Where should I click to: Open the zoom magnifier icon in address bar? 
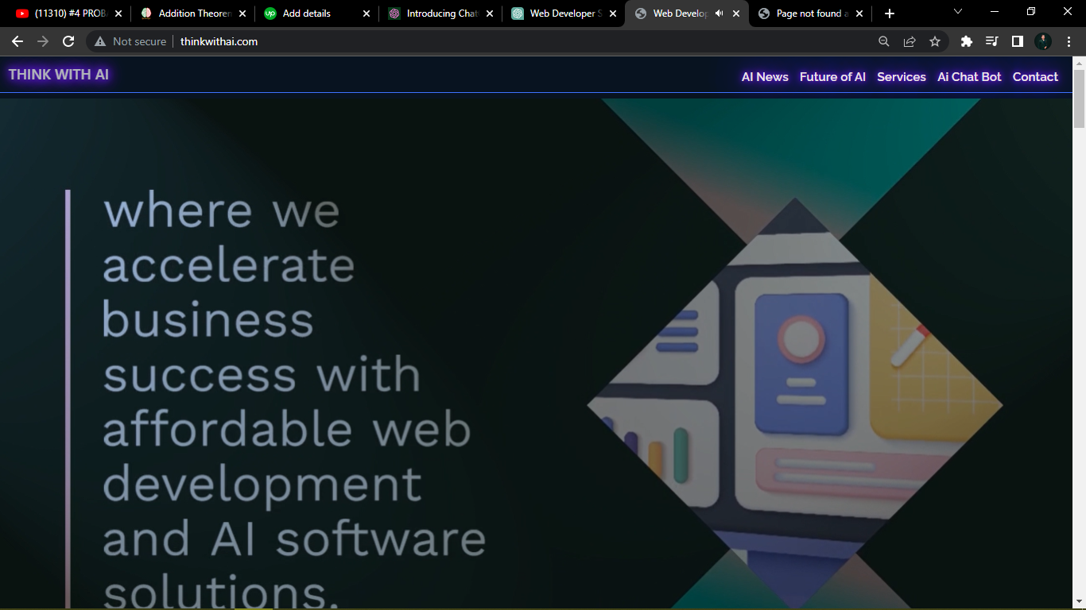click(x=884, y=41)
